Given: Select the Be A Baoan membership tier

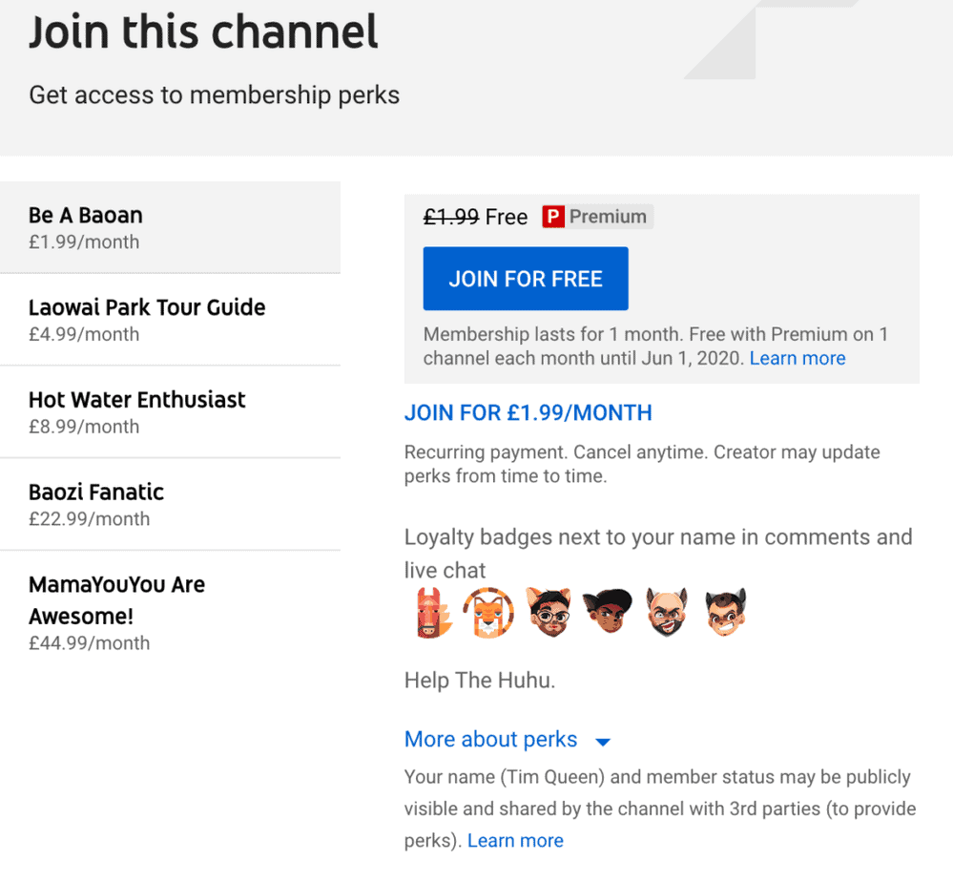Looking at the screenshot, I should click(x=170, y=227).
